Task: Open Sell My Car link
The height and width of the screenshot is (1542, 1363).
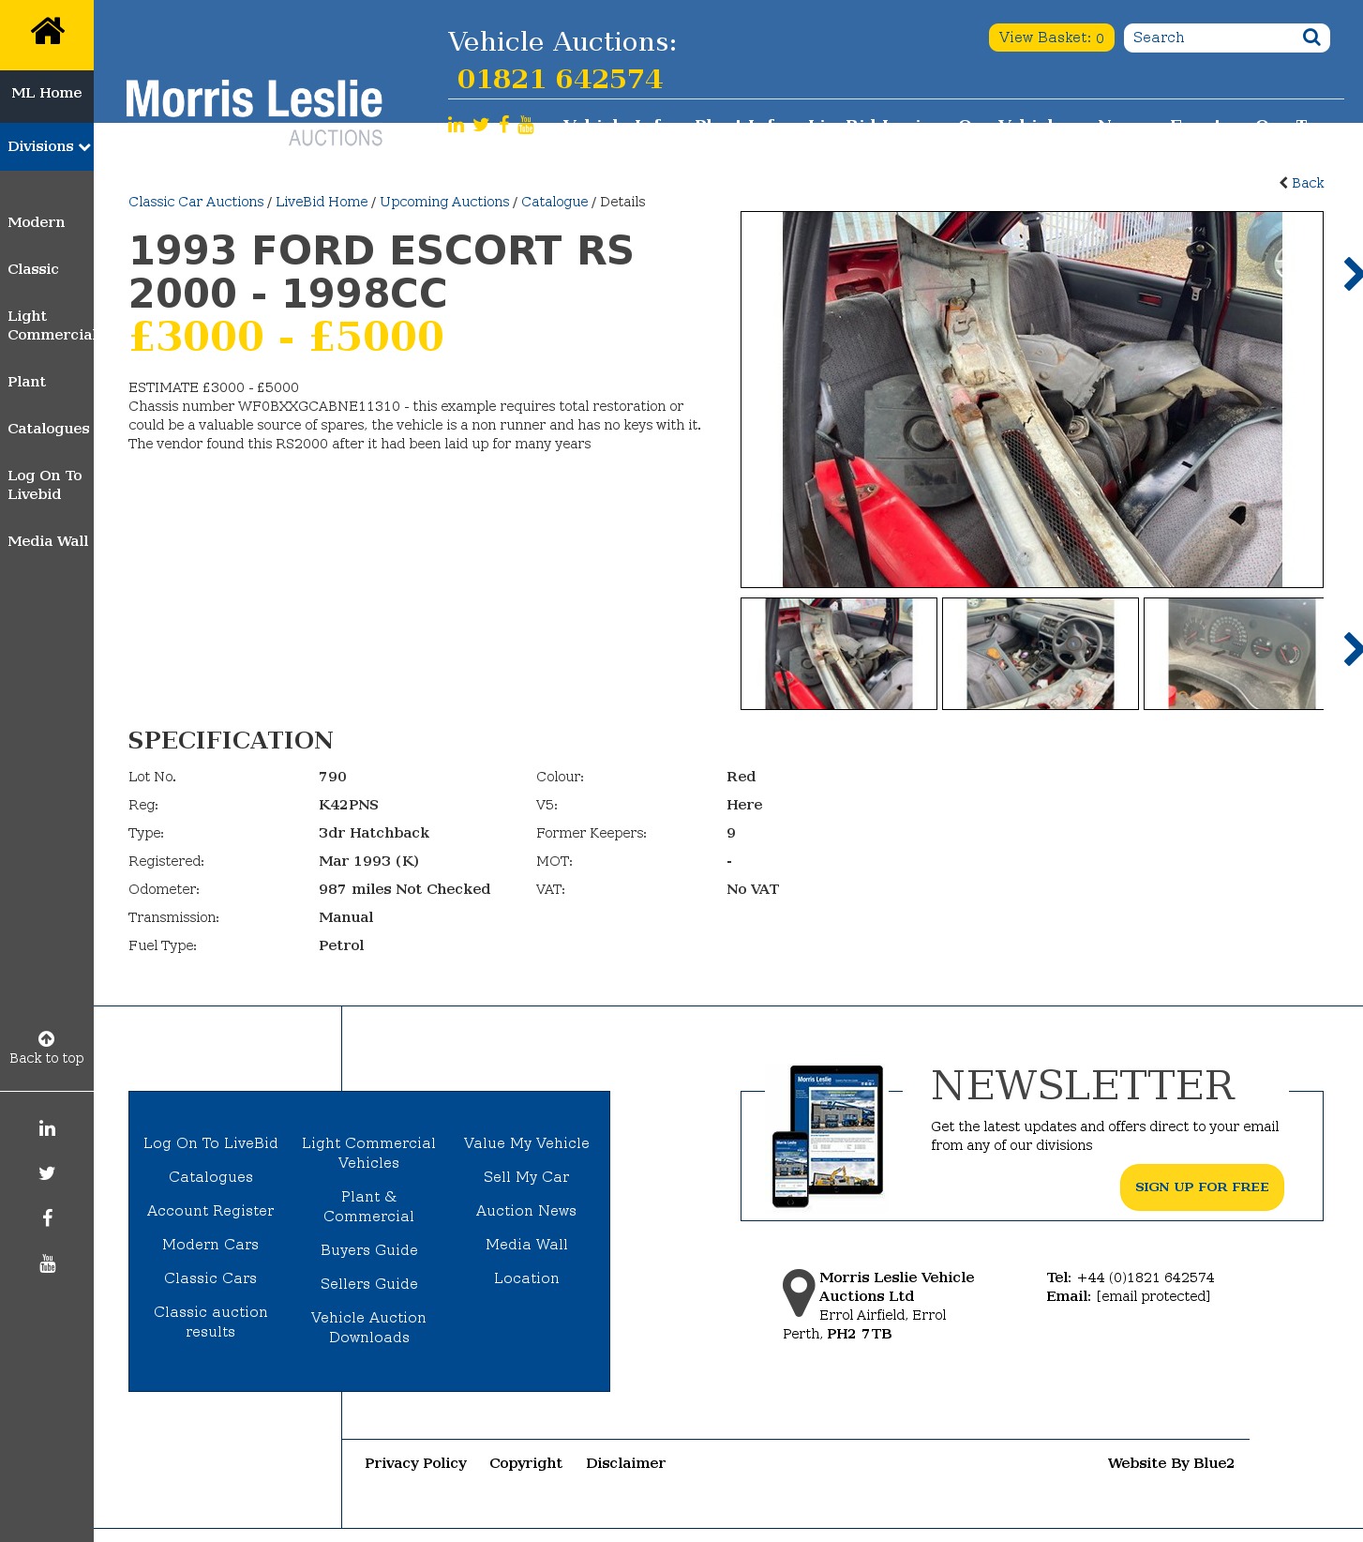Action: click(527, 1177)
